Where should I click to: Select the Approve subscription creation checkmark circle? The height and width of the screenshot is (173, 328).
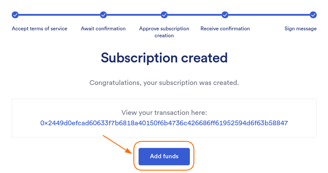click(x=164, y=15)
